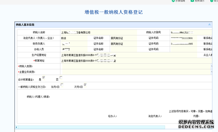Collapse the 纳税人基本信息 panel using the double chevron
218x132 pixels.
(209, 25)
